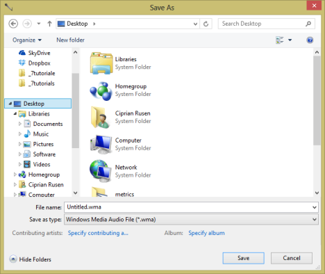This screenshot has width=325, height=274.
Task: Open the recent locations dropdown arrow
Action: click(x=39, y=24)
